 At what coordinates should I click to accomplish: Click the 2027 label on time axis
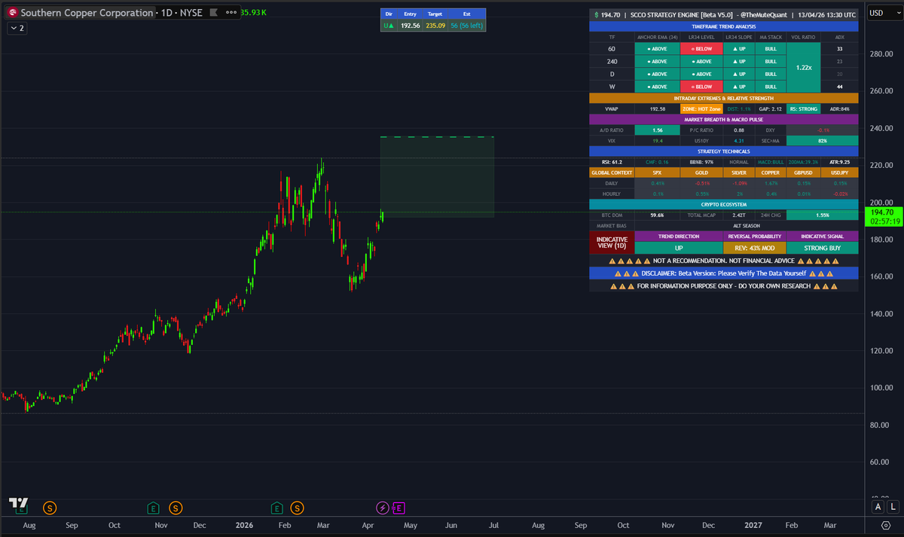pos(753,525)
